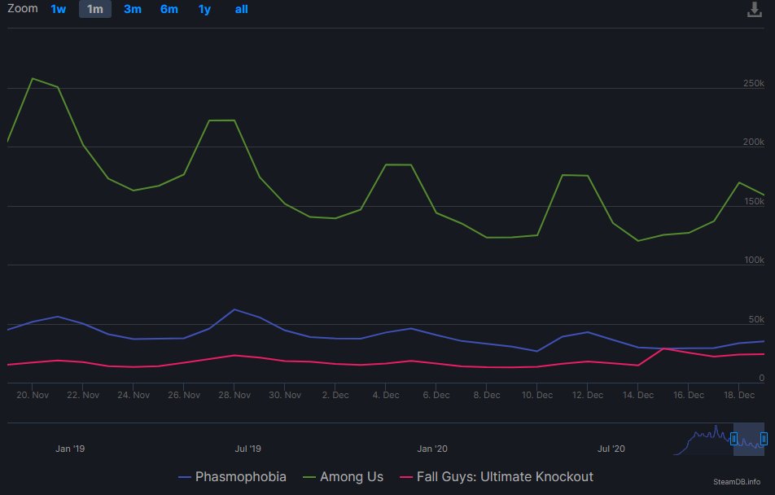Screen dimensions: 775x495
Task: Click the Jul '19 navigator label
Action: [247, 449]
